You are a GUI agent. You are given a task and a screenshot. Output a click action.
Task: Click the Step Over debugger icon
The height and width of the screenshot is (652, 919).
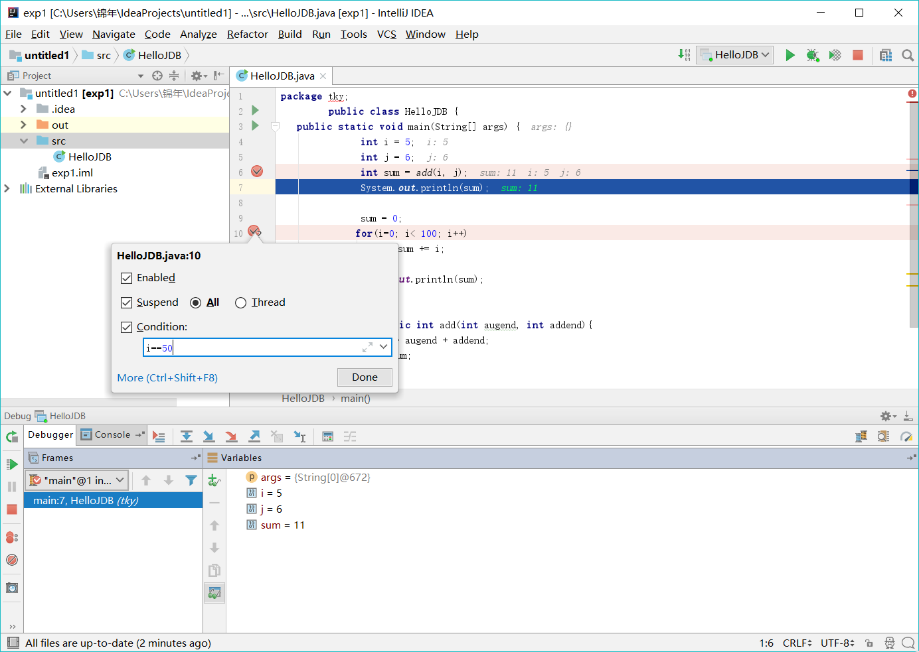click(x=187, y=436)
